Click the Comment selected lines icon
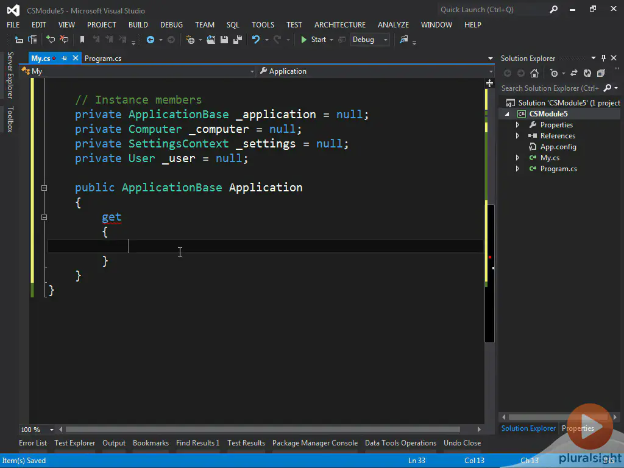Screen dimensions: 624x468 coord(51,40)
